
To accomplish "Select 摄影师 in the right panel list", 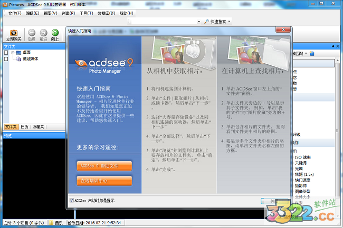I will [301, 186].
